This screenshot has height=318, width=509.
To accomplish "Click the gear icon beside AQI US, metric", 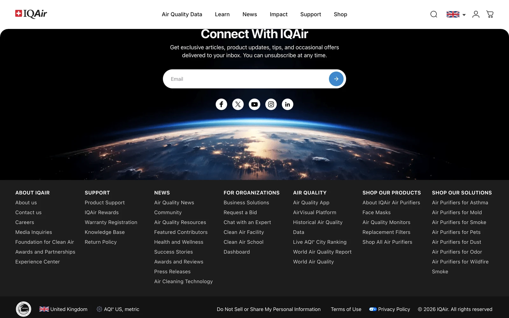I will [99, 309].
